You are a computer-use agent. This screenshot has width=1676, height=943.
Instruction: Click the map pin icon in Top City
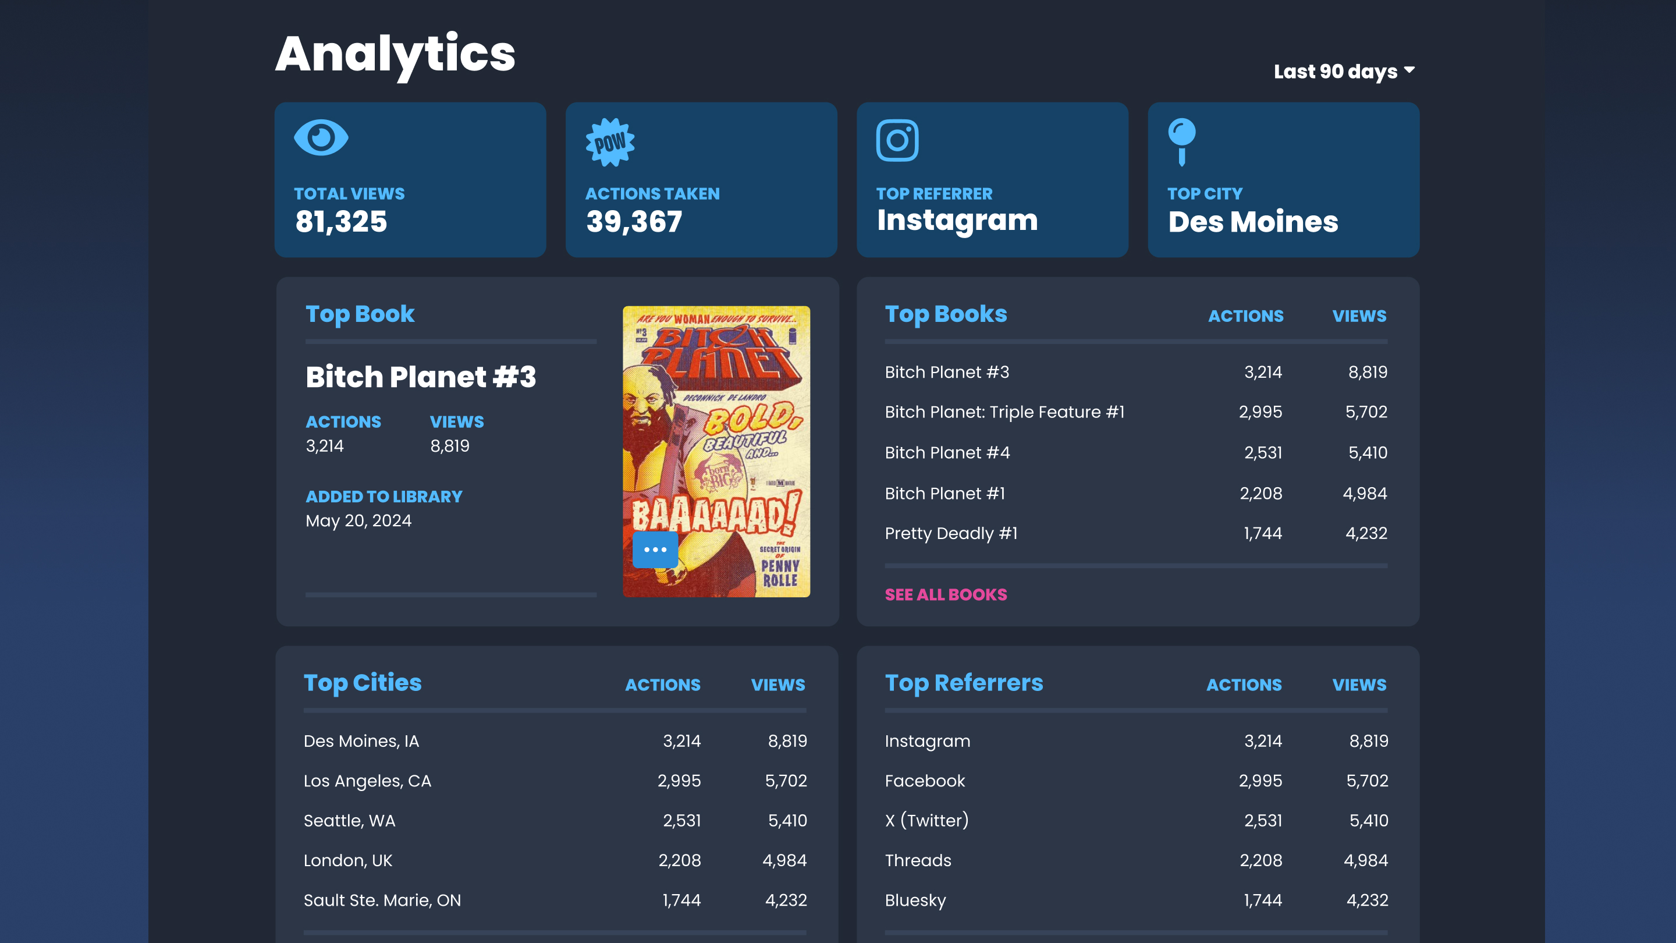1181,142
